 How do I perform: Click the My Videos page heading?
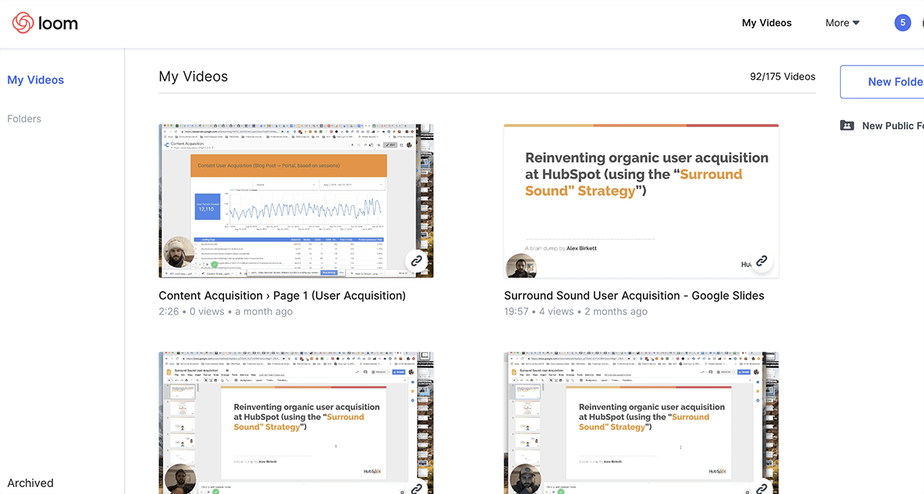click(x=193, y=76)
